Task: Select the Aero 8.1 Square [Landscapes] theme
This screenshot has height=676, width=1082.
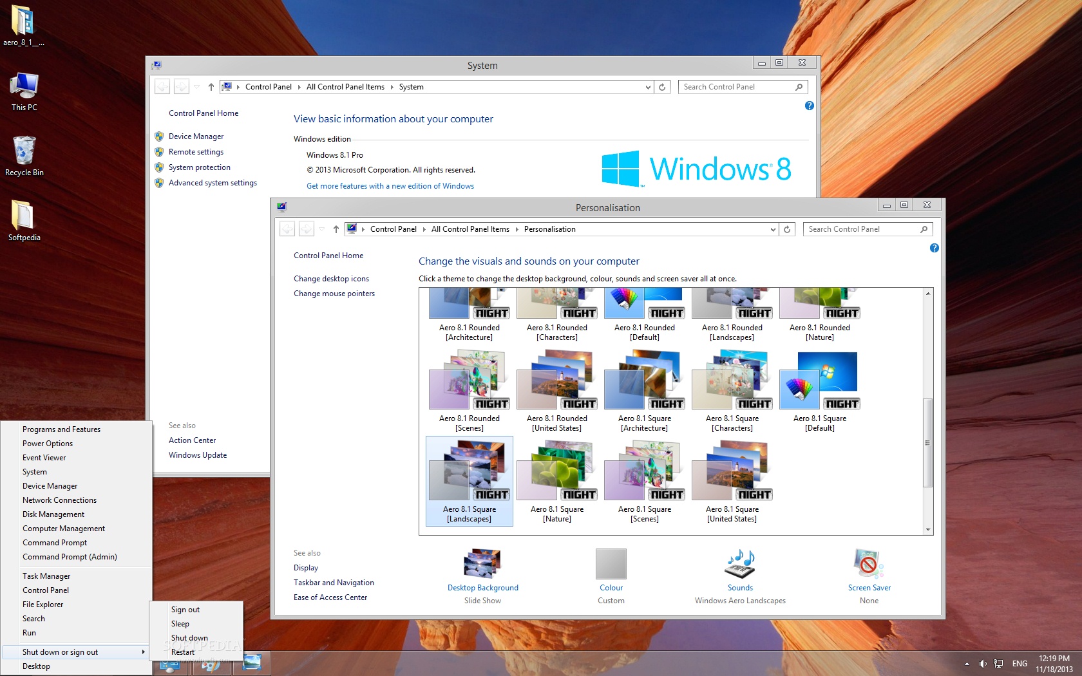Action: [x=470, y=482]
